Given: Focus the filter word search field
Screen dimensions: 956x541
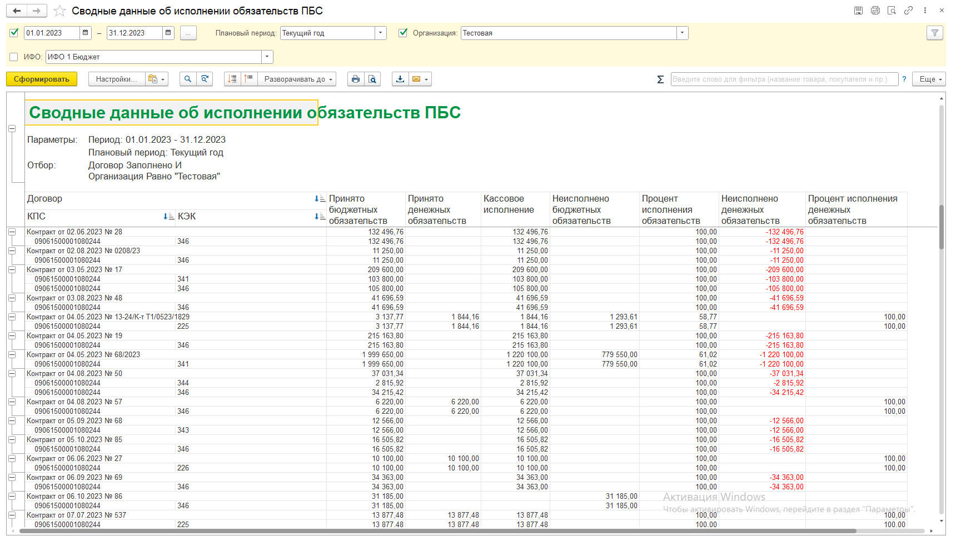Looking at the screenshot, I should point(784,79).
